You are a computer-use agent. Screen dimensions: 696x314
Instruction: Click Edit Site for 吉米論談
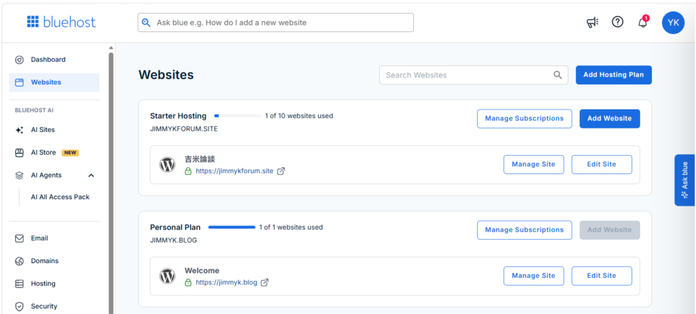pyautogui.click(x=602, y=164)
